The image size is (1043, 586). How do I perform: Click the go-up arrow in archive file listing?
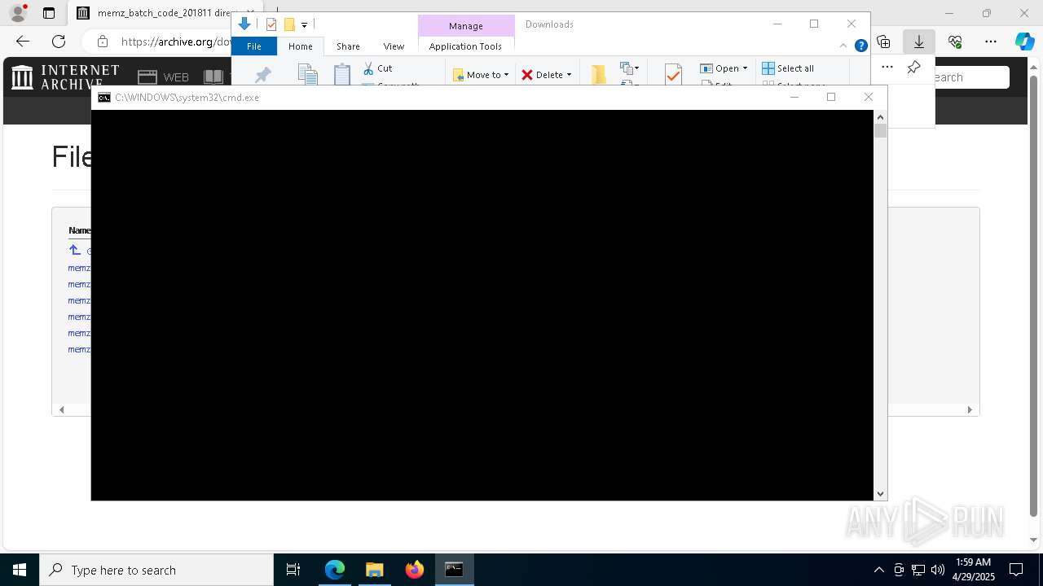(75, 250)
